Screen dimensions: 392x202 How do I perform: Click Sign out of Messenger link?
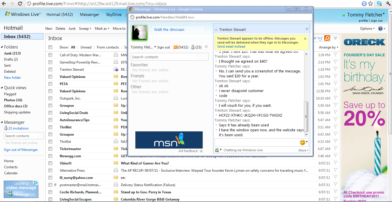[x=21, y=150]
